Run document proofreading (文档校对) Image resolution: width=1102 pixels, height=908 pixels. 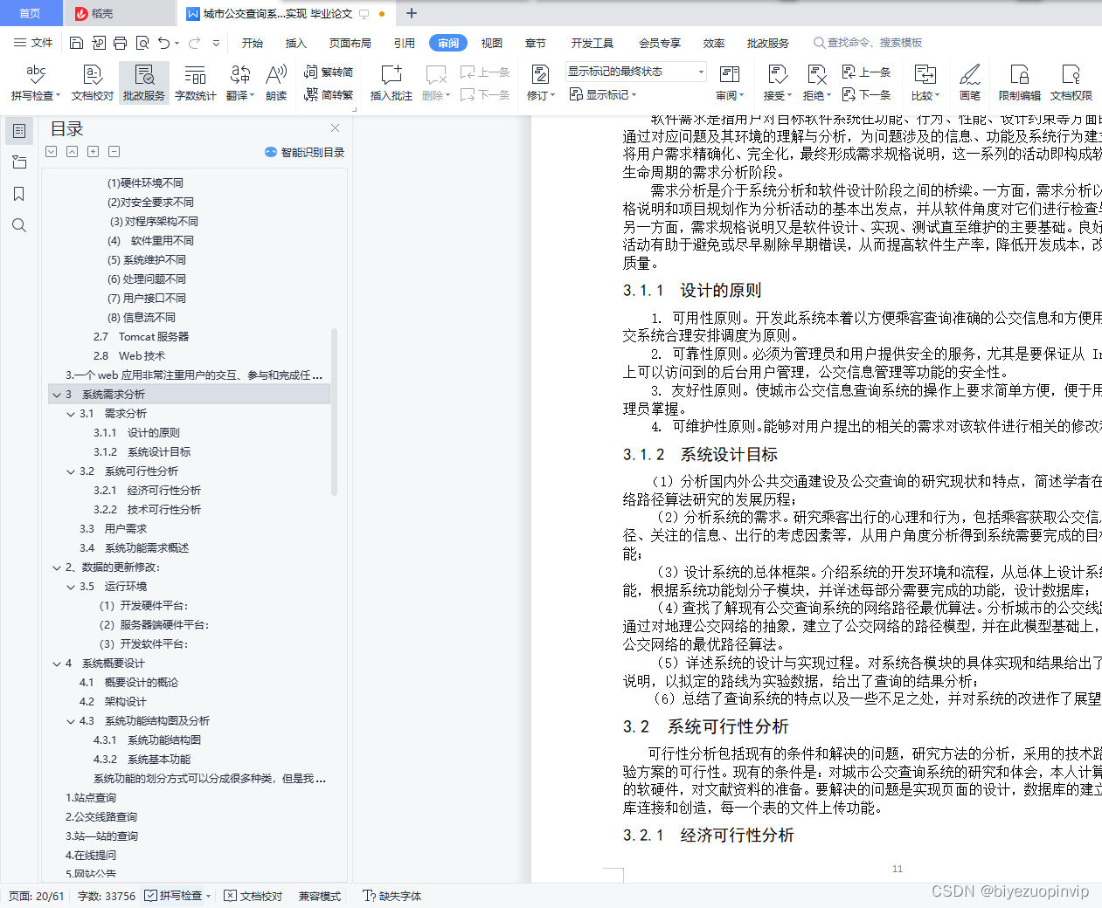[93, 82]
